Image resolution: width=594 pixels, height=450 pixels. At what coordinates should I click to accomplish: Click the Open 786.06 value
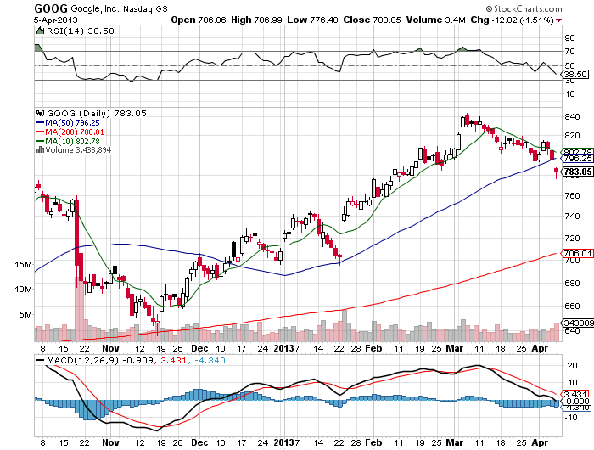pyautogui.click(x=198, y=20)
